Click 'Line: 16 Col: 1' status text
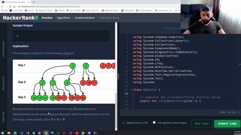241x135 pixels. pos(229,112)
